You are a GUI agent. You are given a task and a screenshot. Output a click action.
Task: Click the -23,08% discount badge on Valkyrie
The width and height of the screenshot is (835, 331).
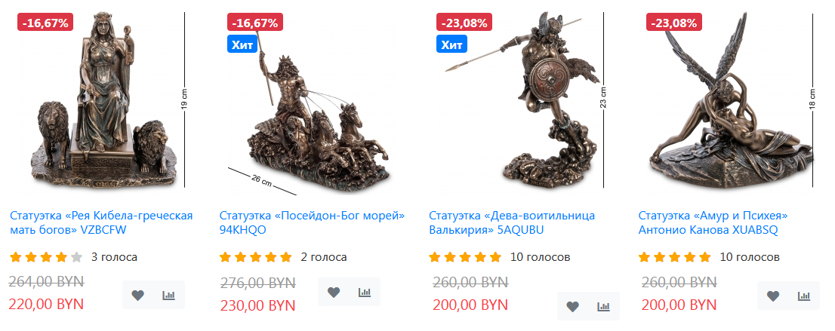coord(464,23)
